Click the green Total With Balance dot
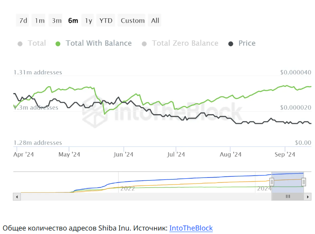The image size is (315, 234). coord(58,44)
